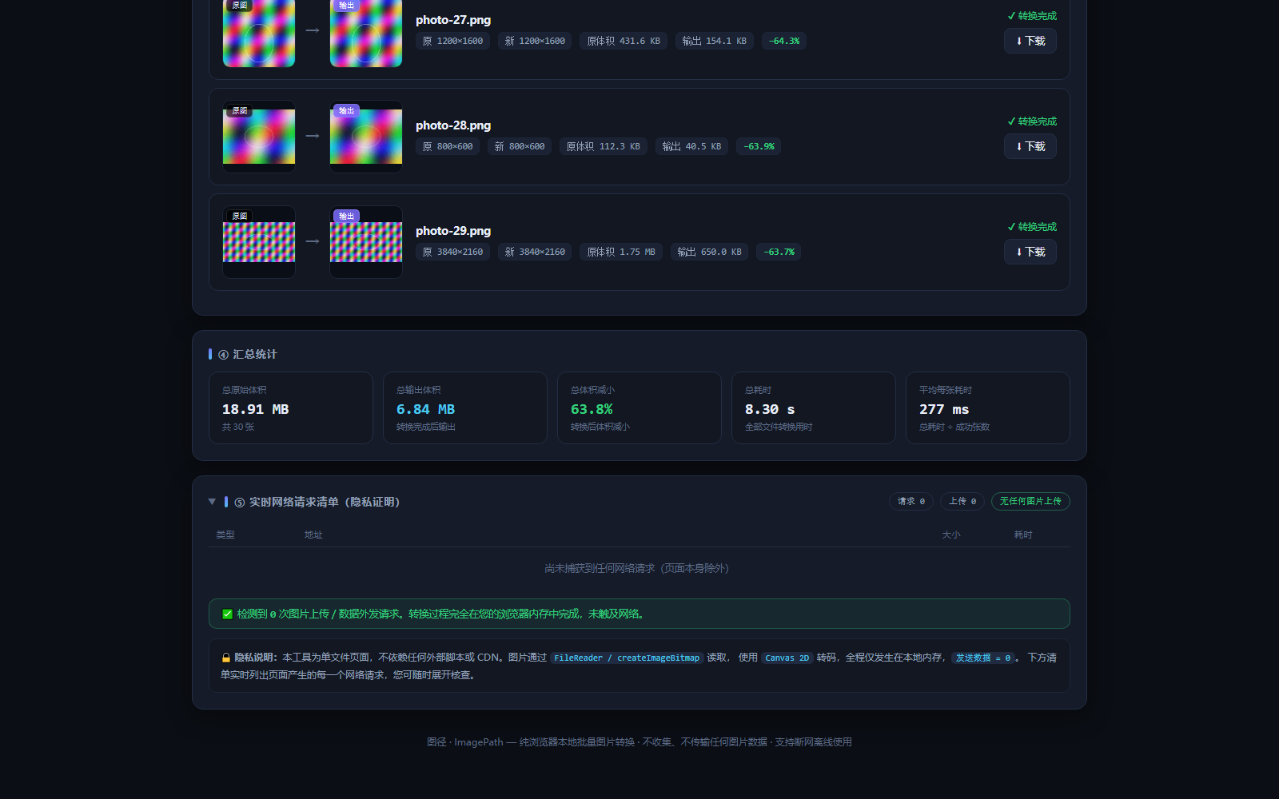Click the 类型 column header
The image size is (1279, 799).
click(x=225, y=535)
